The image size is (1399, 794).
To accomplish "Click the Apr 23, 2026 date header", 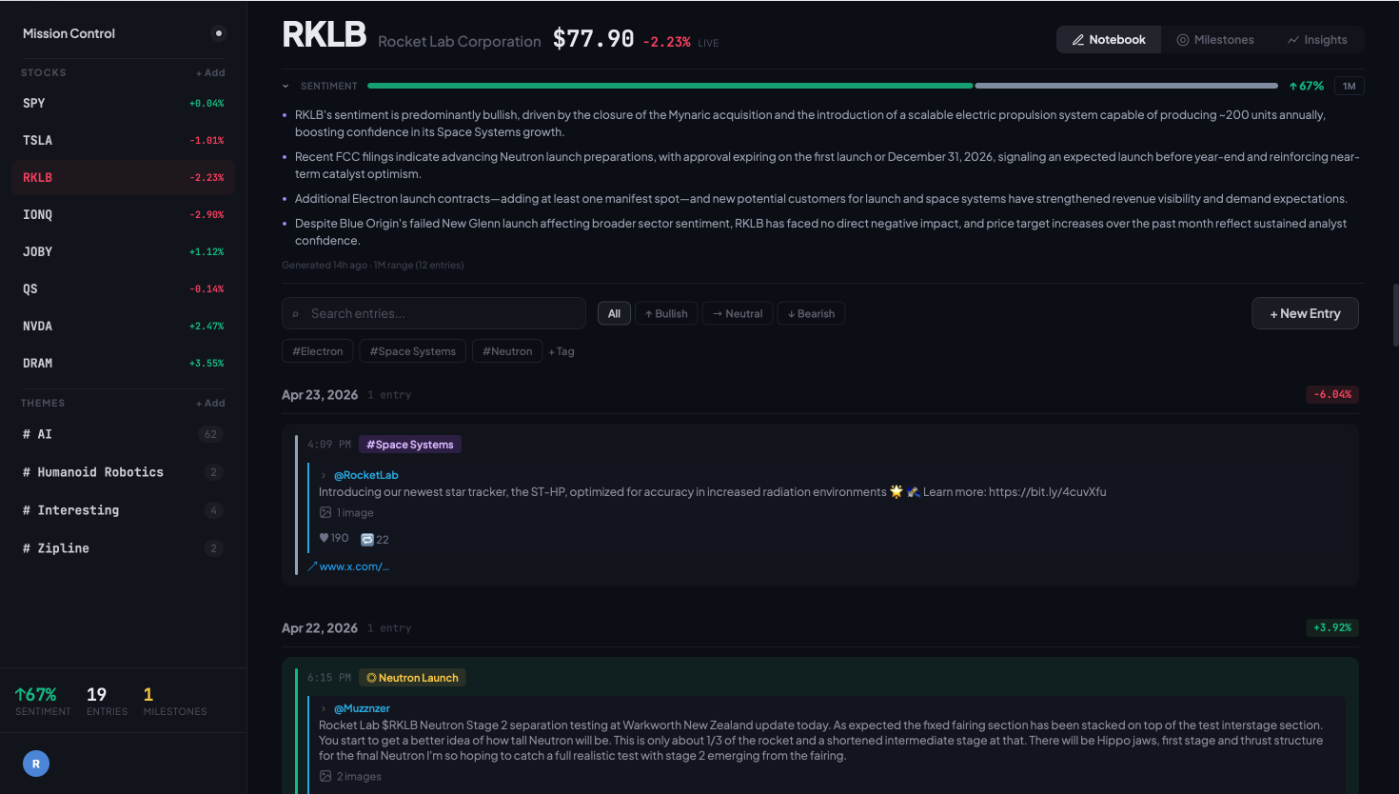I will pos(320,394).
